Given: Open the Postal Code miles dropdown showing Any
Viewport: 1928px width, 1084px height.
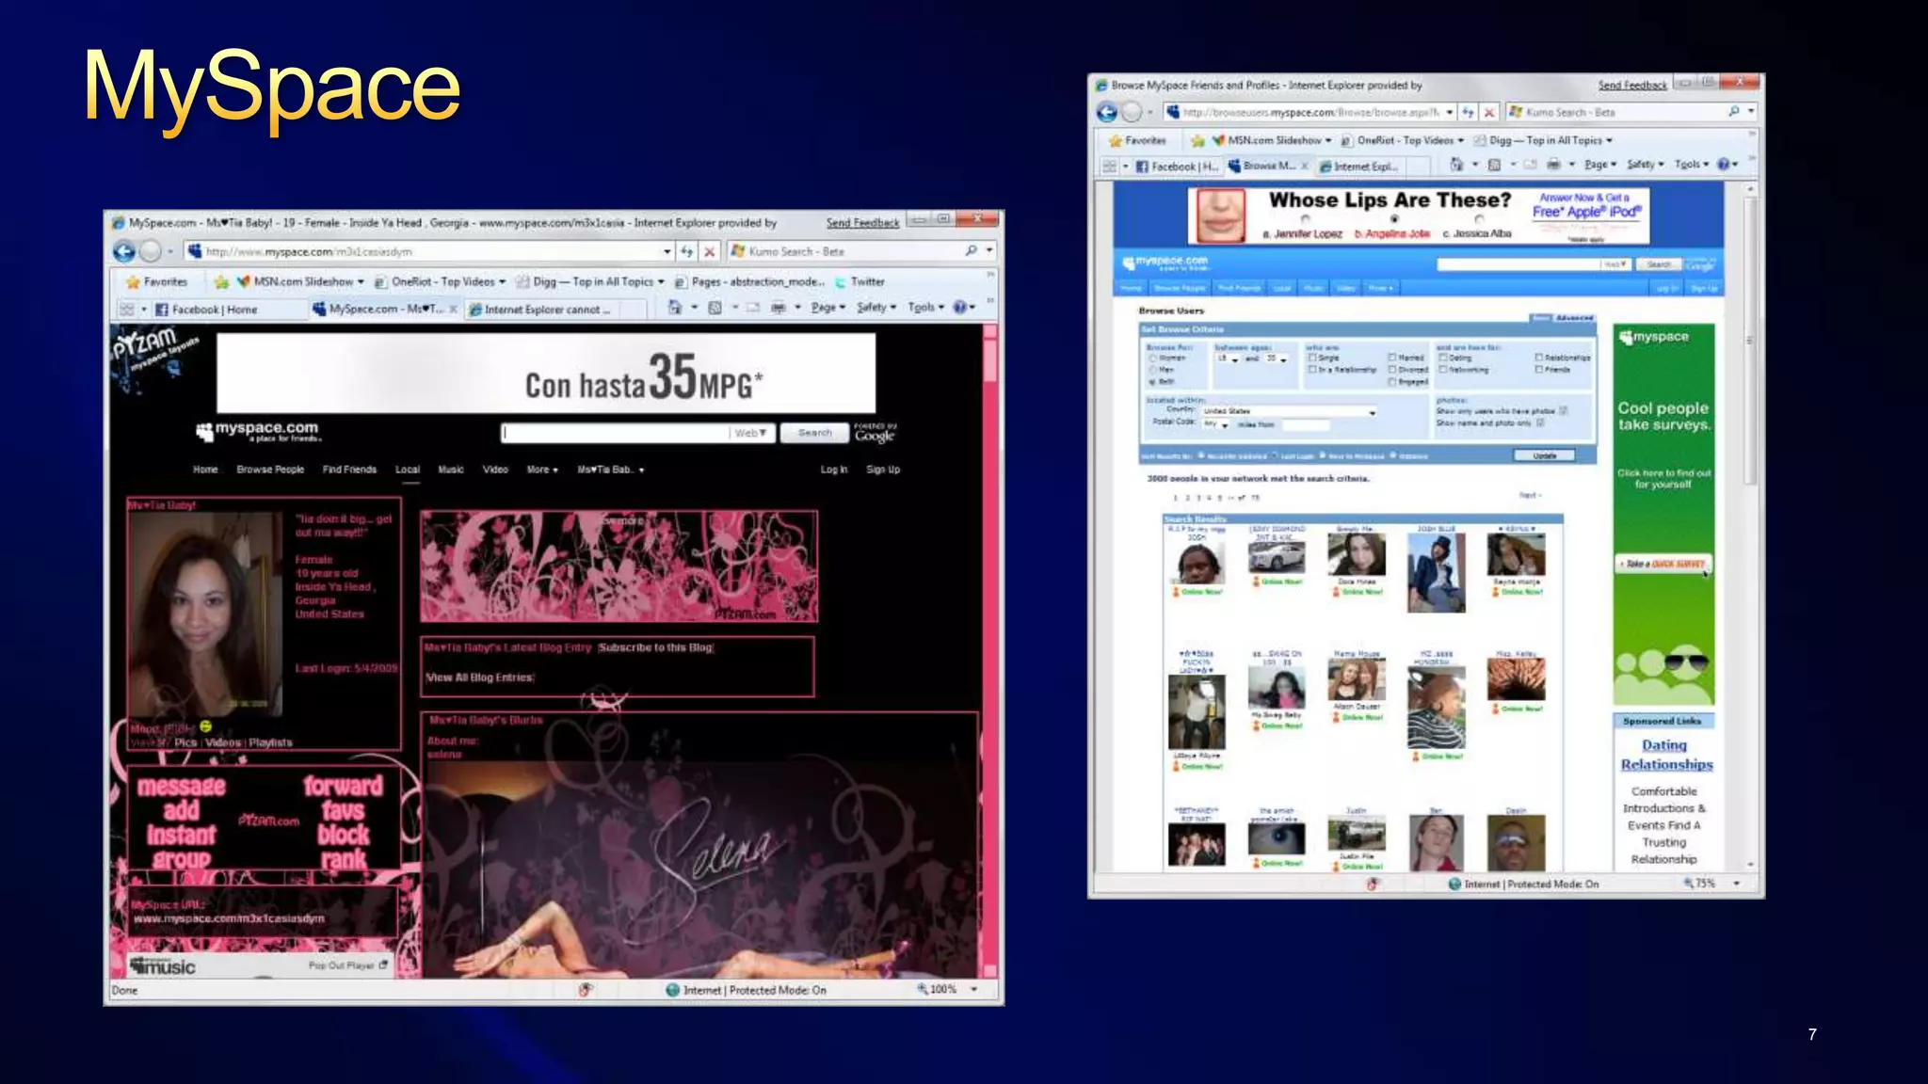Looking at the screenshot, I should pyautogui.click(x=1216, y=424).
